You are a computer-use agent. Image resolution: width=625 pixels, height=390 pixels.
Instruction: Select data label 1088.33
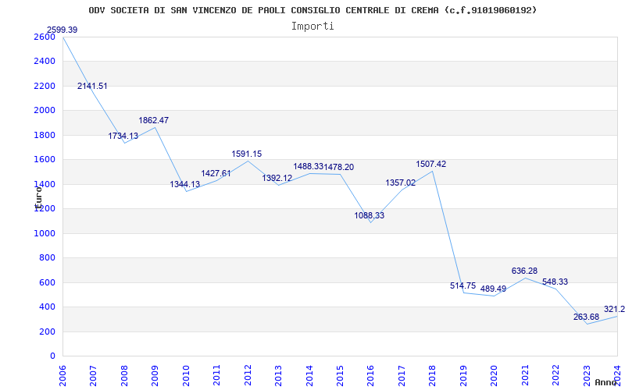tap(370, 216)
